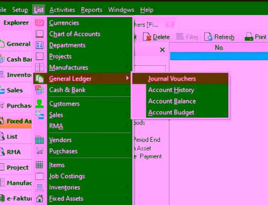Viewport: 268px width, 205px height.
Task: Open Inventory module in Explorer sidebar
Action: pos(16,75)
